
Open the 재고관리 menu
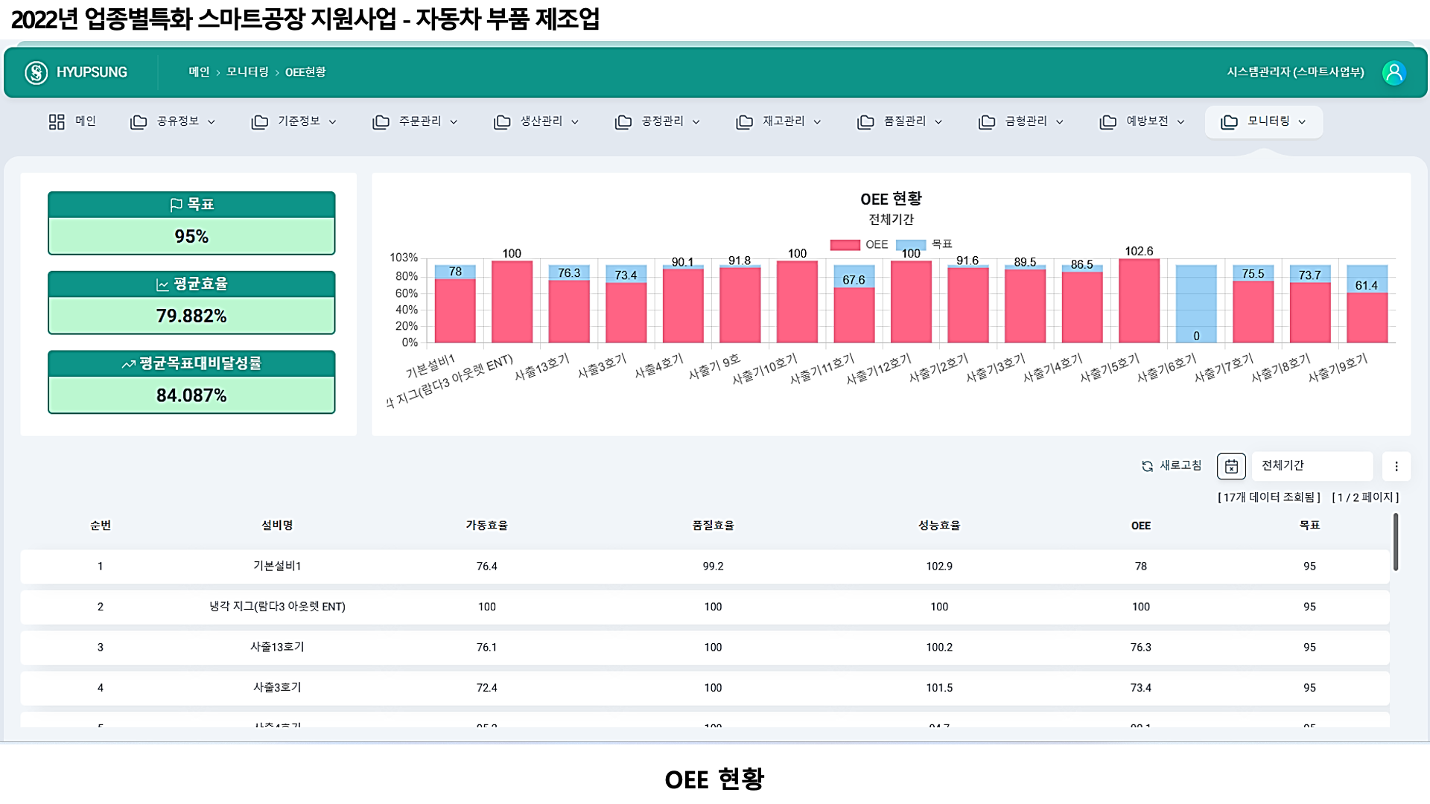[x=783, y=121]
